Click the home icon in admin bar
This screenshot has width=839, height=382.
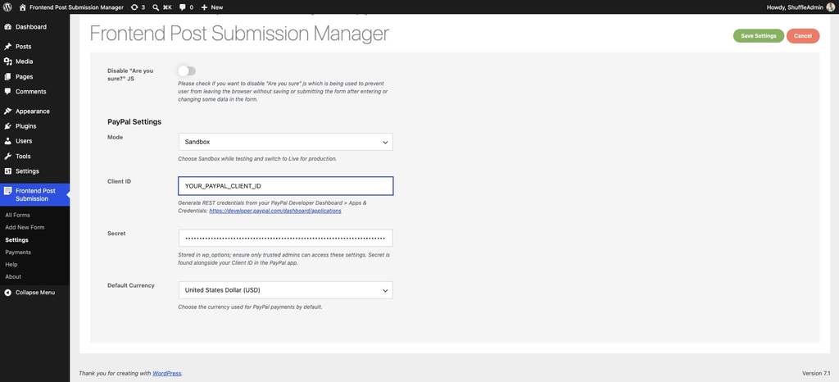click(x=22, y=7)
